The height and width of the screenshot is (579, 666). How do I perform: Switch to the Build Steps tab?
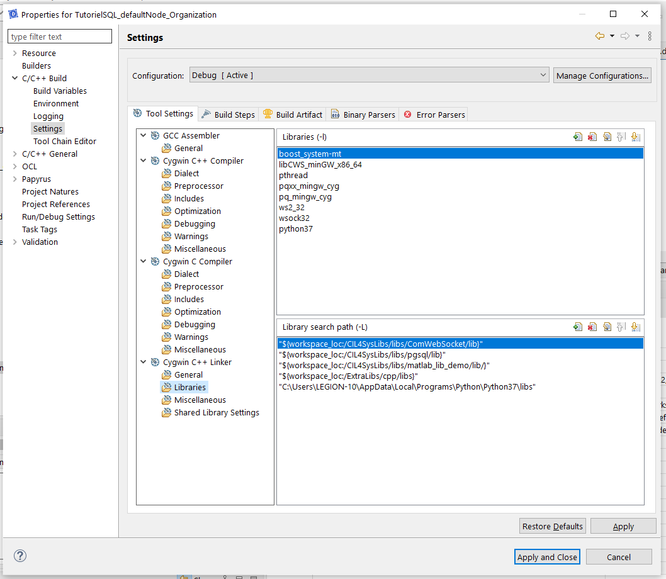click(x=229, y=115)
